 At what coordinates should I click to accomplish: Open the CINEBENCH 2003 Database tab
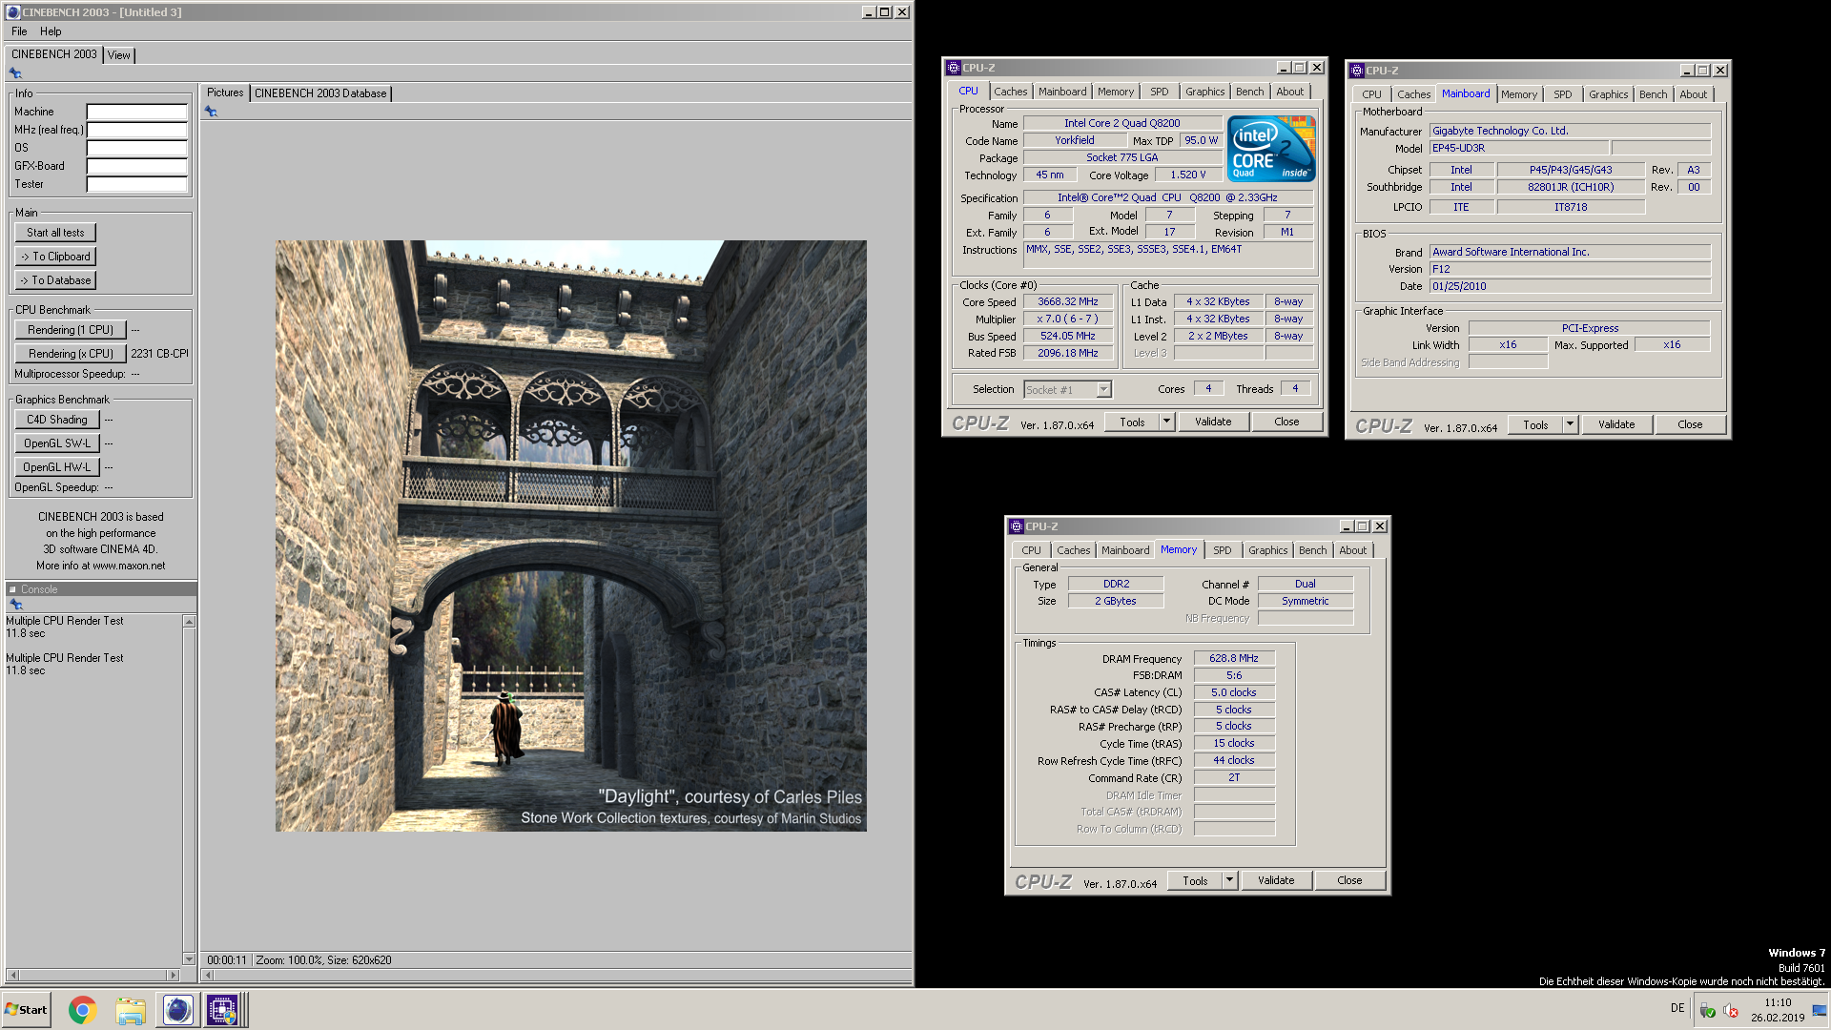(320, 93)
